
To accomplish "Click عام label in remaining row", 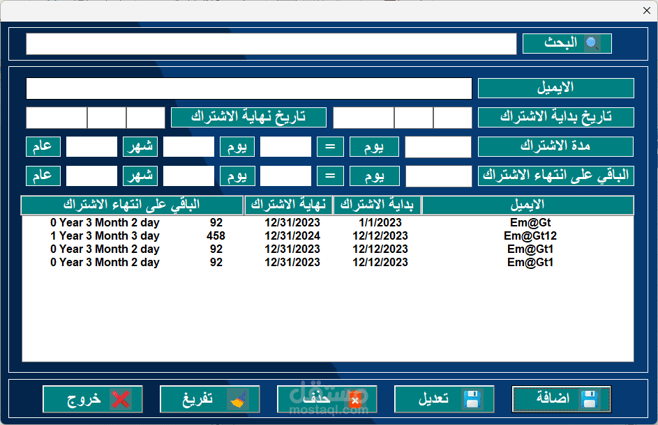I will tap(43, 176).
